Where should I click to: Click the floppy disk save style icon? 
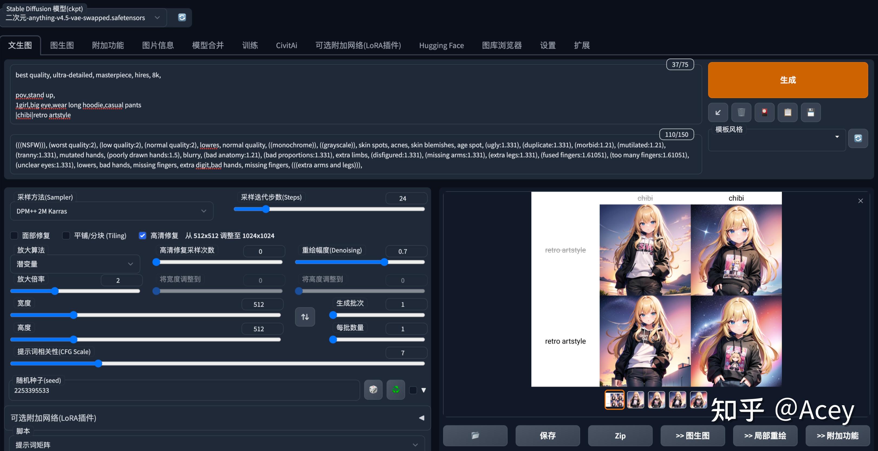click(x=811, y=112)
